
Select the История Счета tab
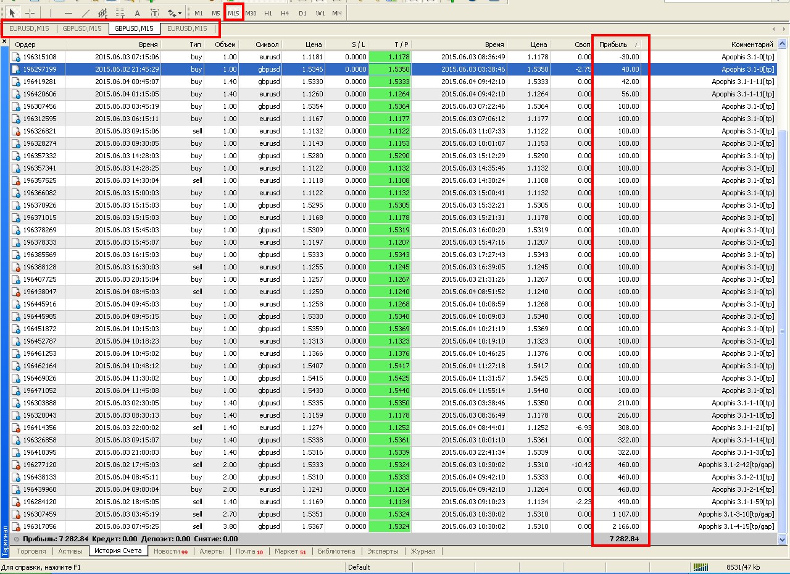(x=118, y=551)
